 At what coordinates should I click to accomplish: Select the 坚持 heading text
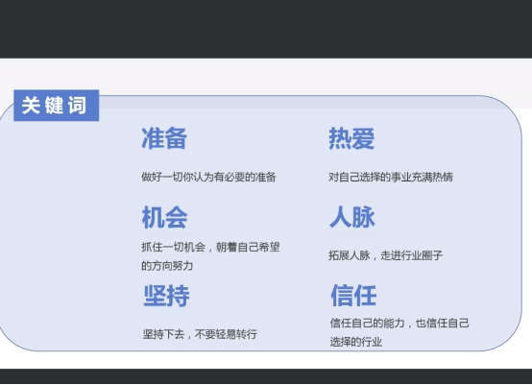(x=166, y=296)
